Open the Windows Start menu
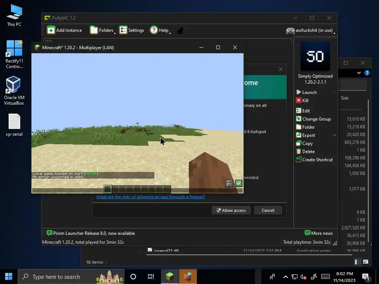Viewport: 379px width, 284px height. click(x=9, y=277)
